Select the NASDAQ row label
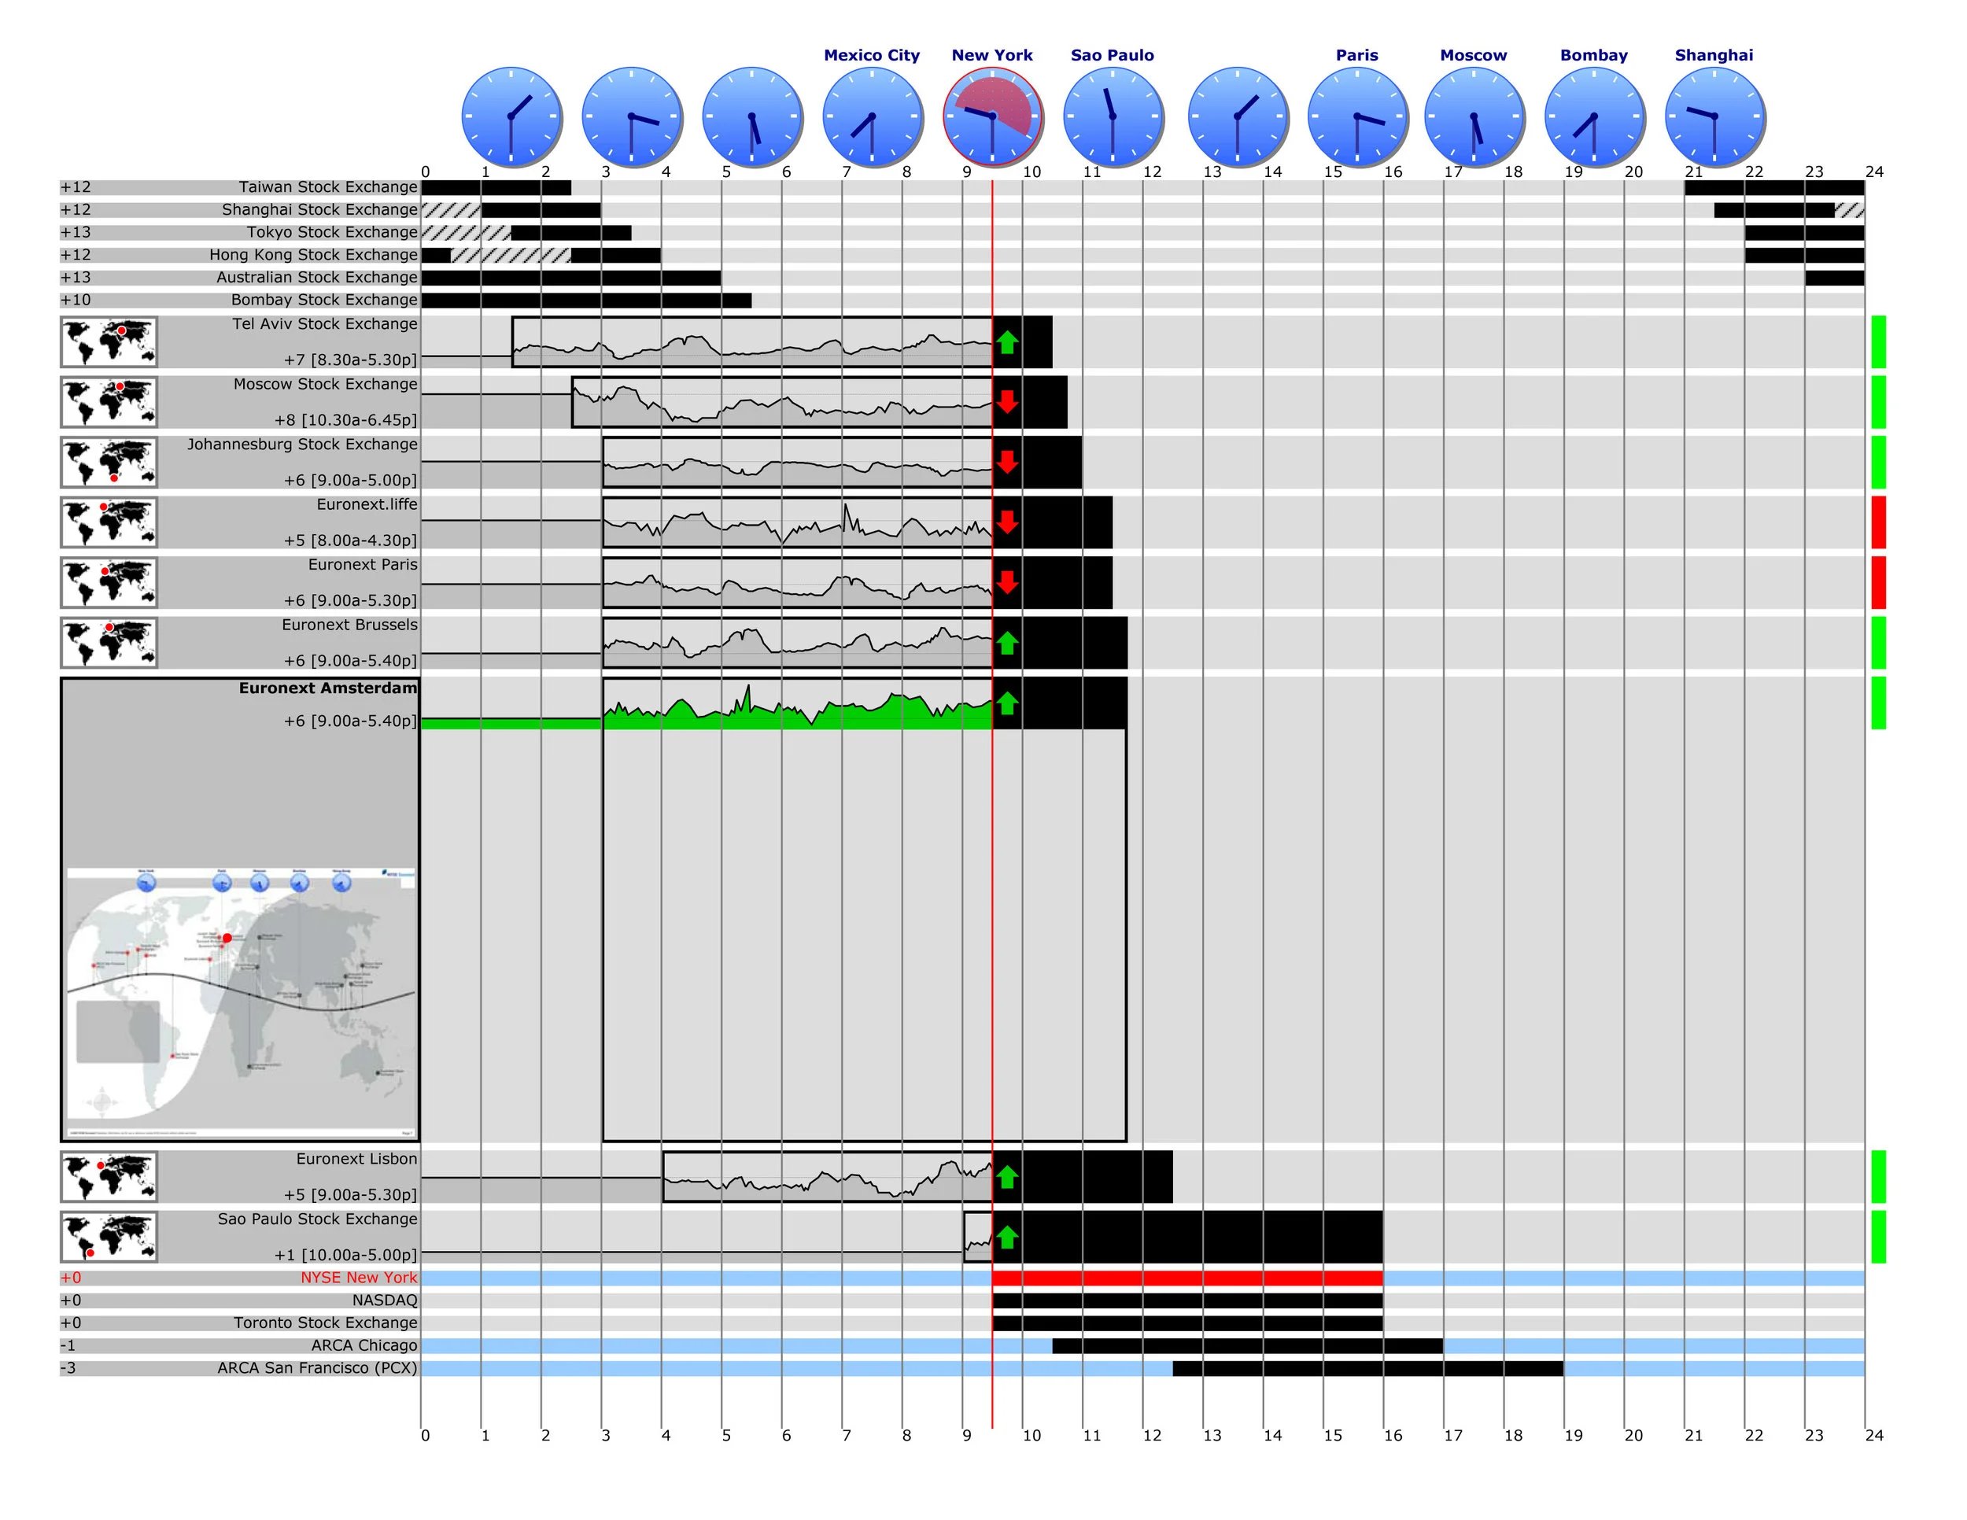 coord(385,1300)
